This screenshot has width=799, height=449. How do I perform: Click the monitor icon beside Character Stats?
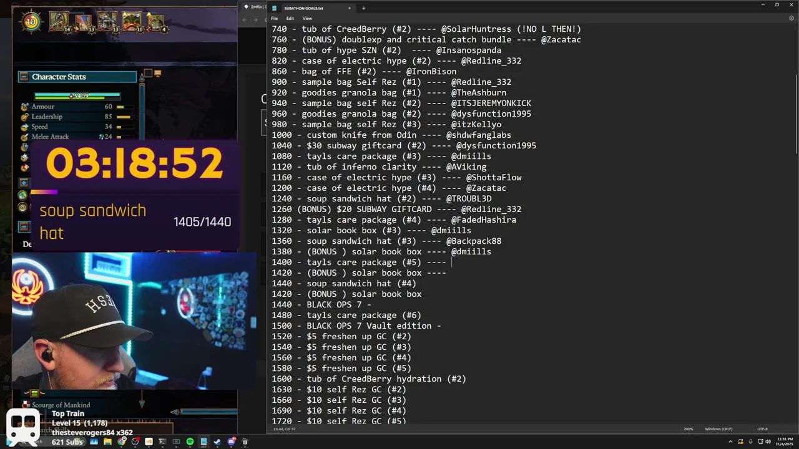click(x=157, y=74)
